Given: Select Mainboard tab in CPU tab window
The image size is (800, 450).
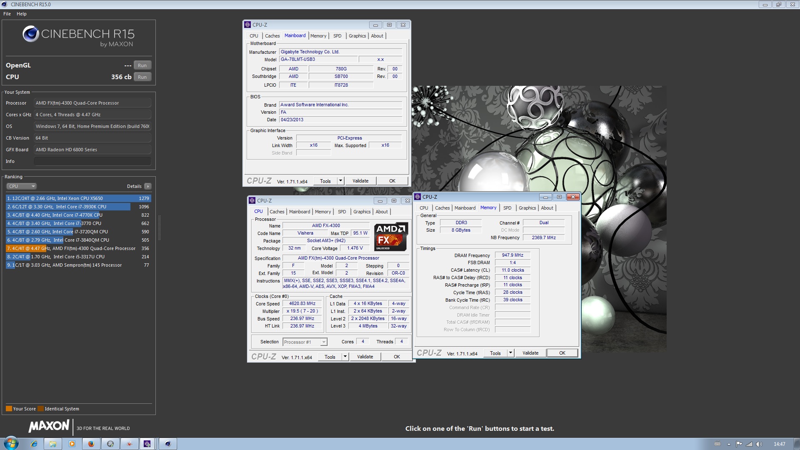Looking at the screenshot, I should click(x=300, y=212).
